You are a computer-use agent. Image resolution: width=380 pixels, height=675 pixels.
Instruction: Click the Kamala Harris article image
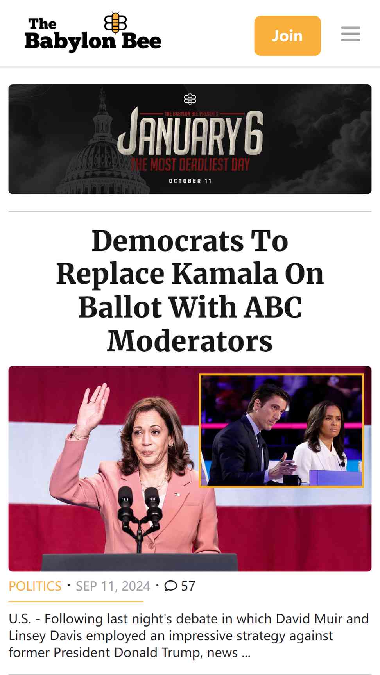190,469
